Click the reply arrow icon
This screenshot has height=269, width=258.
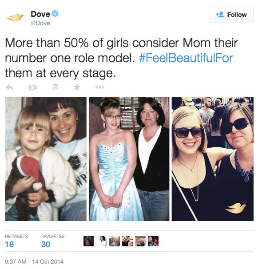pos(9,87)
